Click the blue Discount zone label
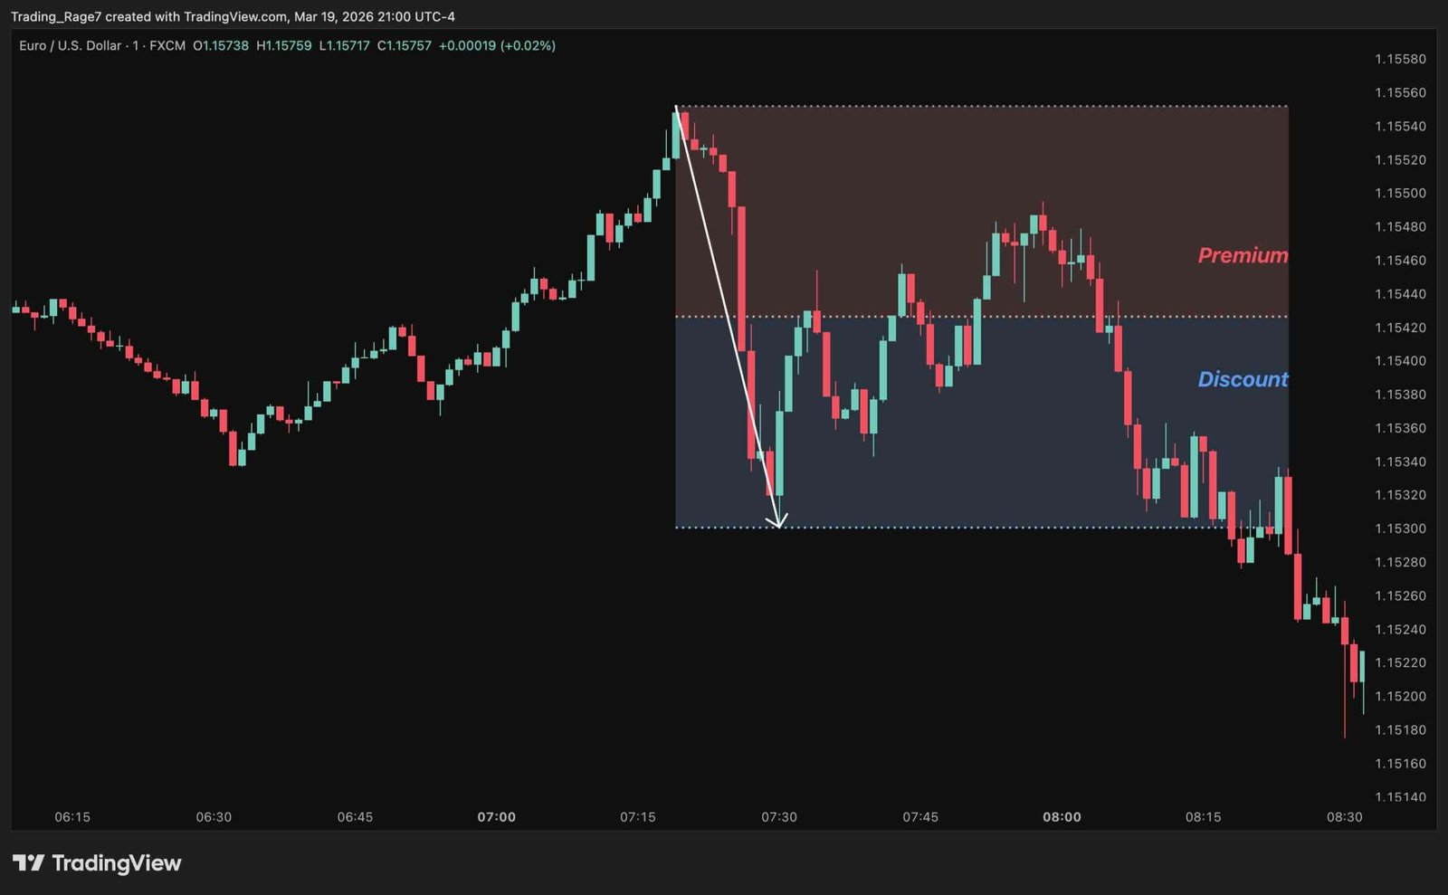1448x895 pixels. point(1243,379)
